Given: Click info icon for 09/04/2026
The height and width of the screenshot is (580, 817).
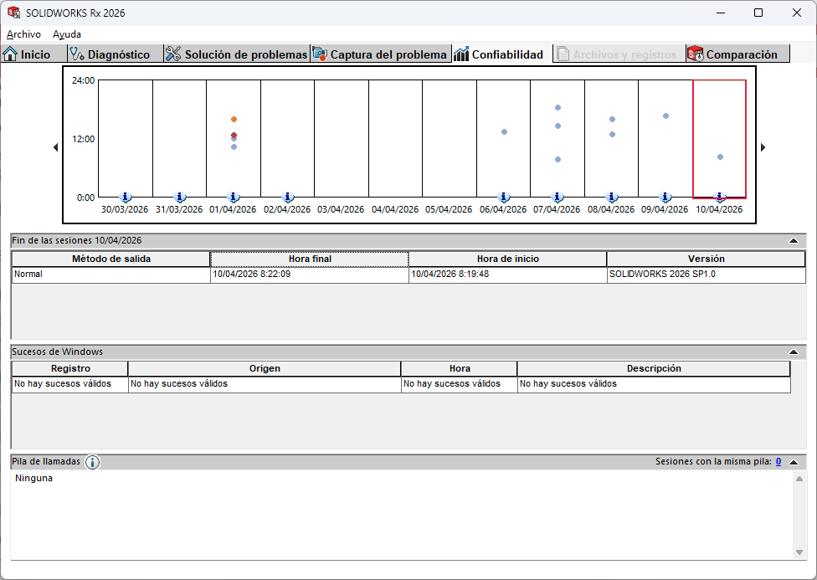Looking at the screenshot, I should pyautogui.click(x=665, y=197).
